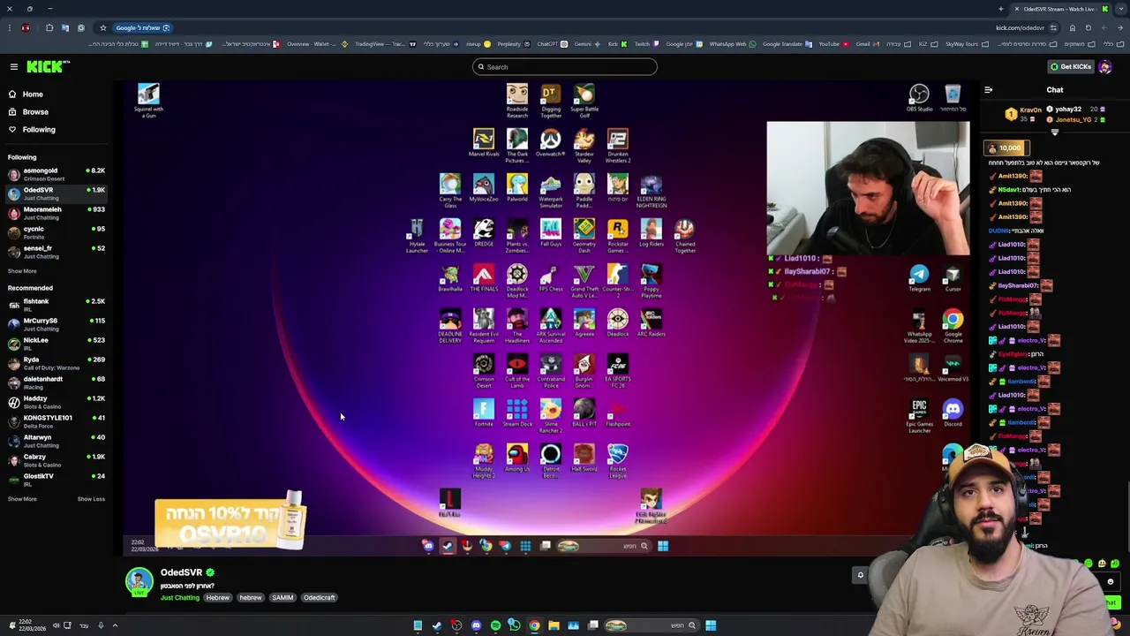Click the Roadside Research desktop icon
Viewport: 1130px width, 636px height.
click(x=517, y=101)
